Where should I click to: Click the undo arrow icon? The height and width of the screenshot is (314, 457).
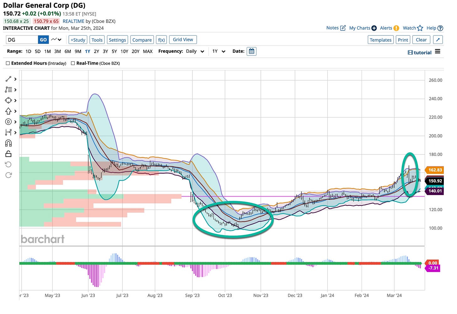pyautogui.click(x=8, y=164)
